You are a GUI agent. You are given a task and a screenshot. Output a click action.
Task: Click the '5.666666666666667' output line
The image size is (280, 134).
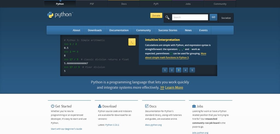click(76, 63)
